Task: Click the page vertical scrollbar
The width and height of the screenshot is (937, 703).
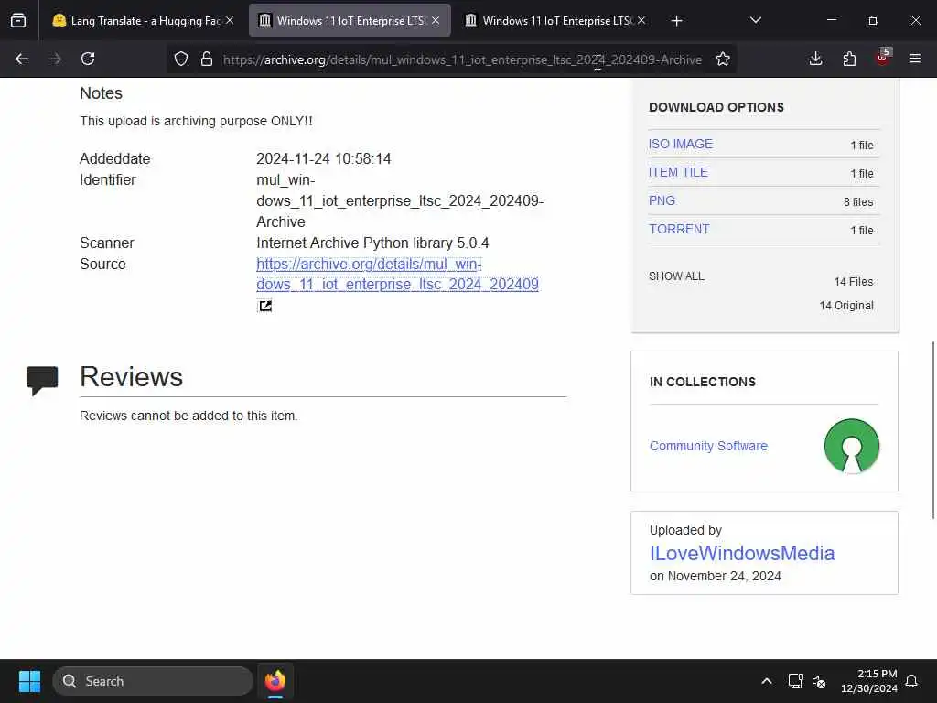Action: (932, 430)
